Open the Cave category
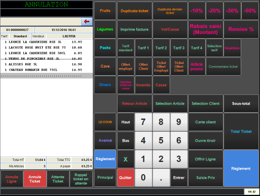This screenshot has height=196, width=260. (105, 67)
